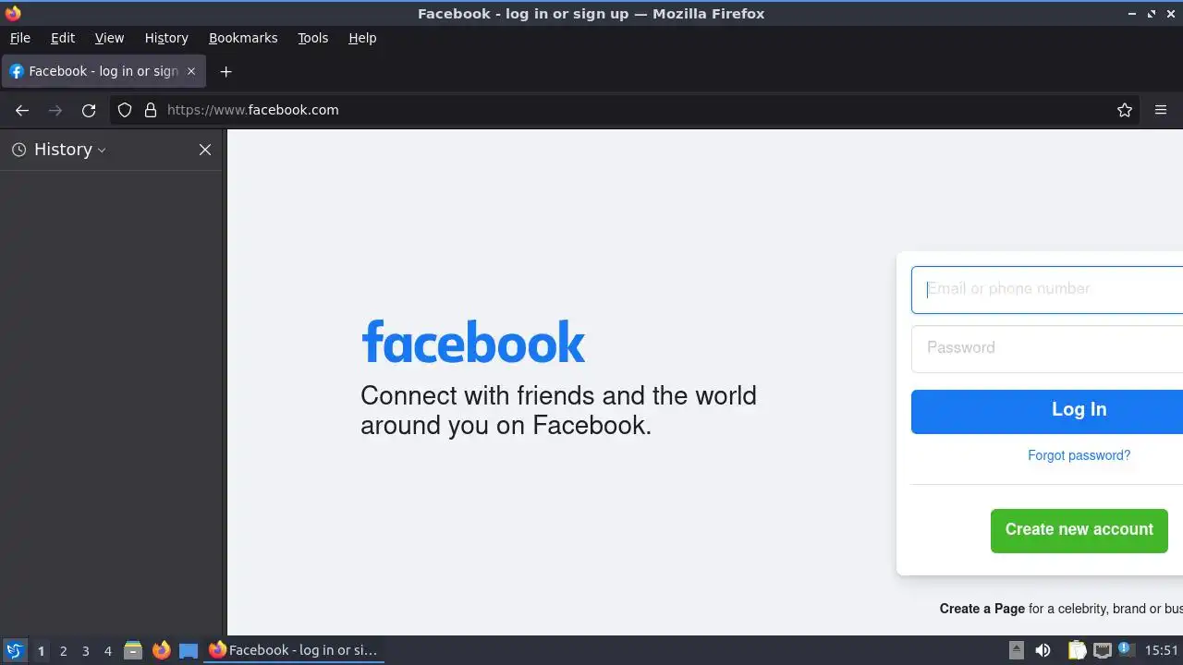Maximize the Firefox window
The height and width of the screenshot is (665, 1183).
(1152, 14)
